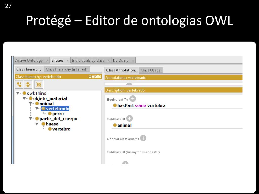Collapse the hueso tree node
The height and width of the screenshot is (194, 259).
coord(37,124)
